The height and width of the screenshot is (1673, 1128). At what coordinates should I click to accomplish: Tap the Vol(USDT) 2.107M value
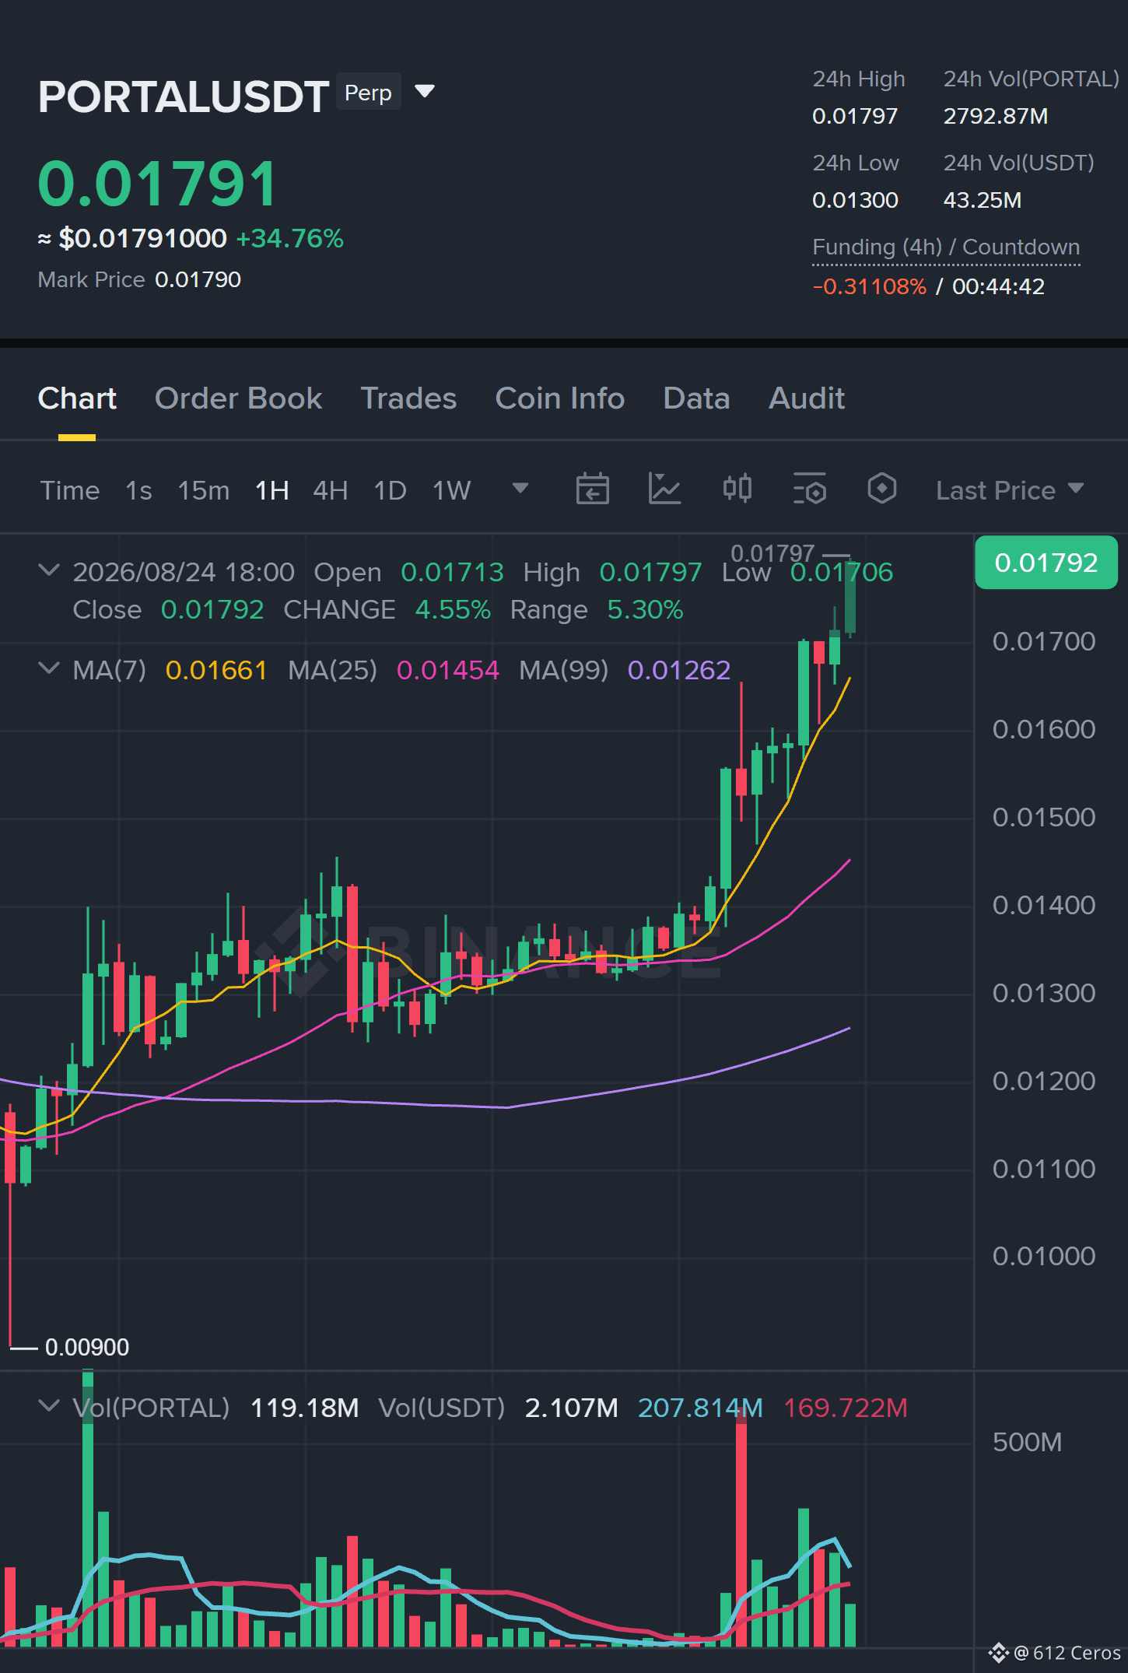point(572,1408)
